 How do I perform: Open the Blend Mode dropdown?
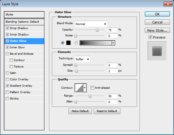91,24
